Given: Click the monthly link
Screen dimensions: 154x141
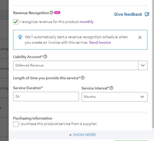Looking at the screenshot, I should (x=87, y=22).
